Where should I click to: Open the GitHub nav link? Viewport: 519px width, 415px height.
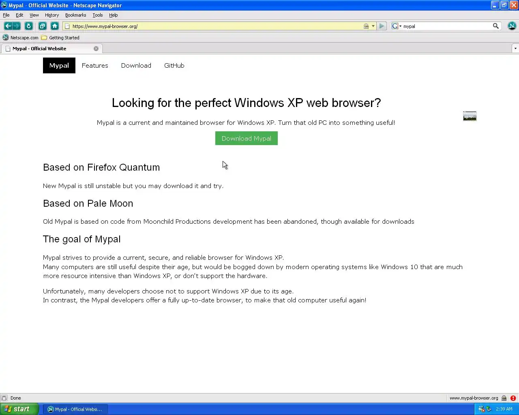(174, 66)
